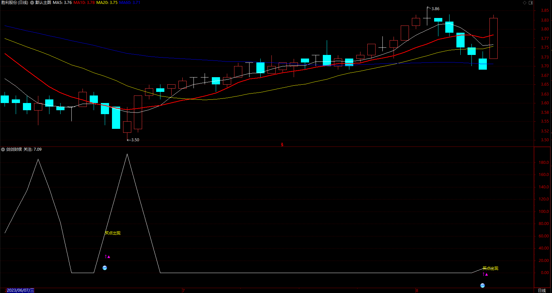
Task: Click the 3.50 low price label
Action: [x=135, y=140]
